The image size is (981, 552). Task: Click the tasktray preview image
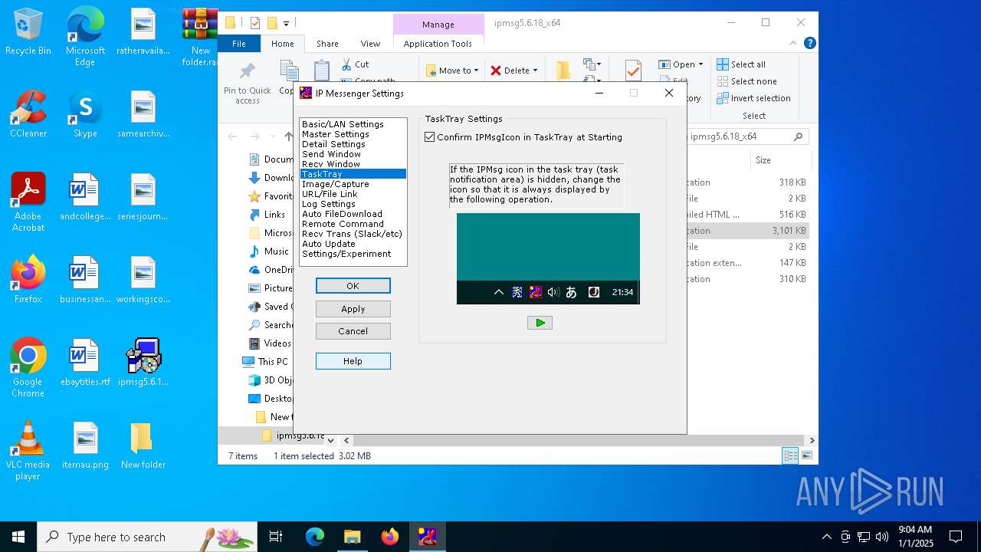click(548, 258)
